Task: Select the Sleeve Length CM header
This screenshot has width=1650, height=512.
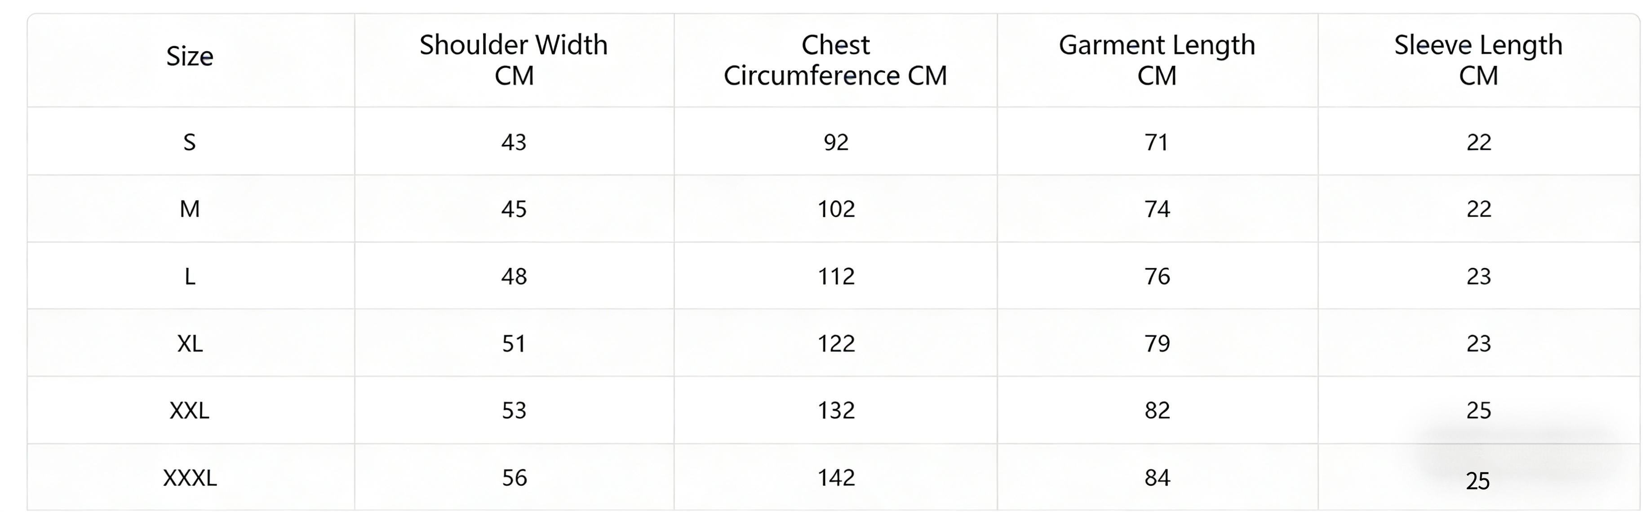Action: (x=1478, y=60)
